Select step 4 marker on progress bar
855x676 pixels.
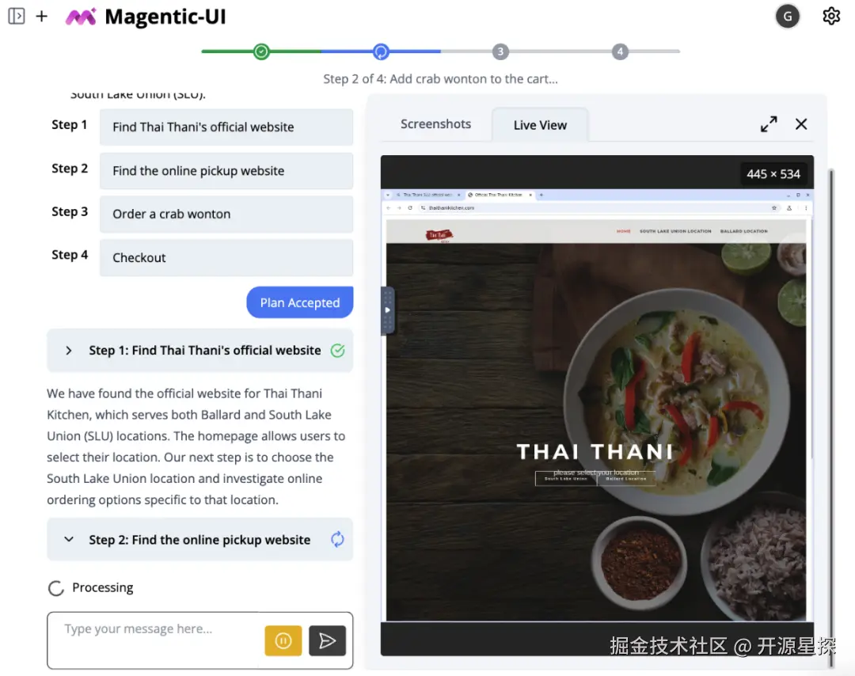[x=619, y=51]
